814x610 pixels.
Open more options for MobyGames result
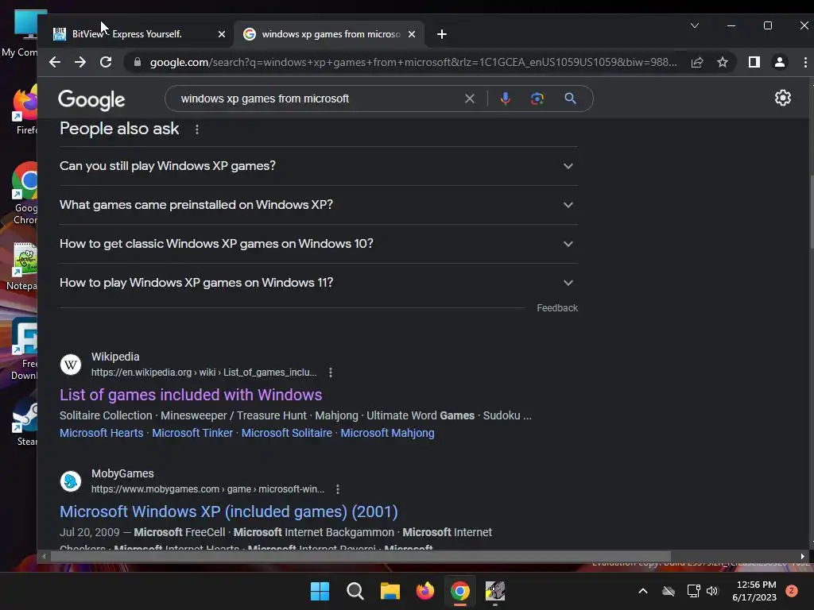338,489
